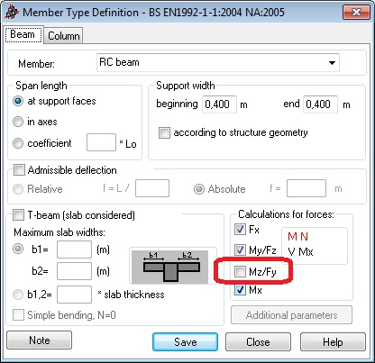Viewport: 375px width, 363px height.
Task: Click the absolute f = input field
Action: coord(306,188)
